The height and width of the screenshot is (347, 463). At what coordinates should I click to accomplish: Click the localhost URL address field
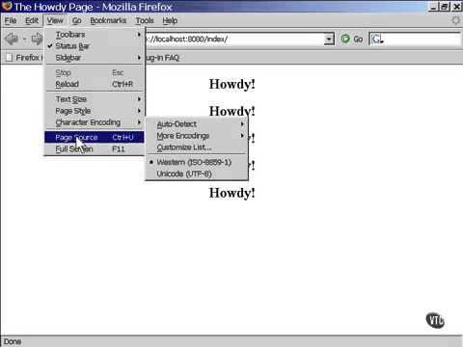[x=233, y=39]
